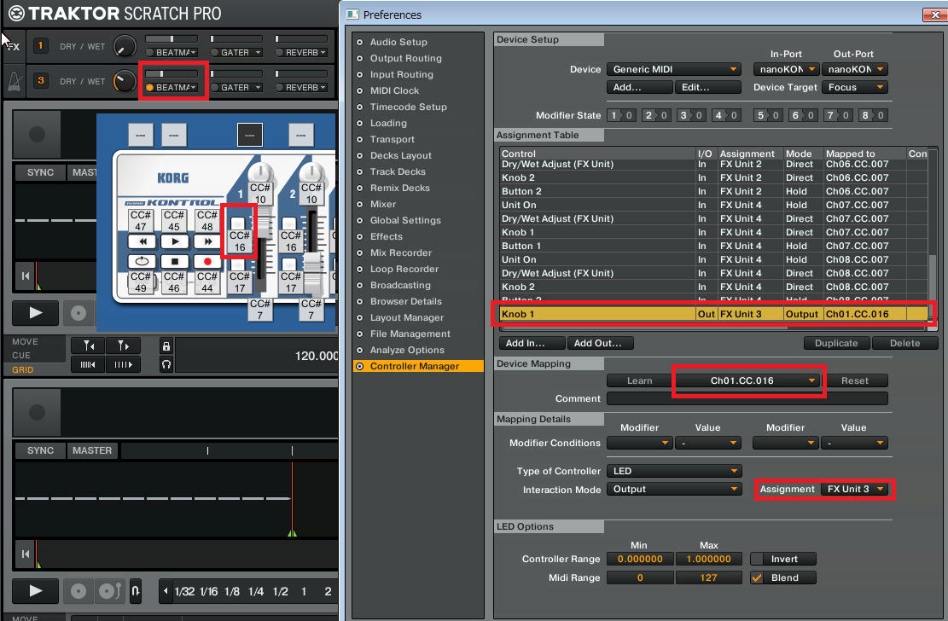The image size is (948, 621).
Task: Click the Add In... button
Action: click(532, 344)
